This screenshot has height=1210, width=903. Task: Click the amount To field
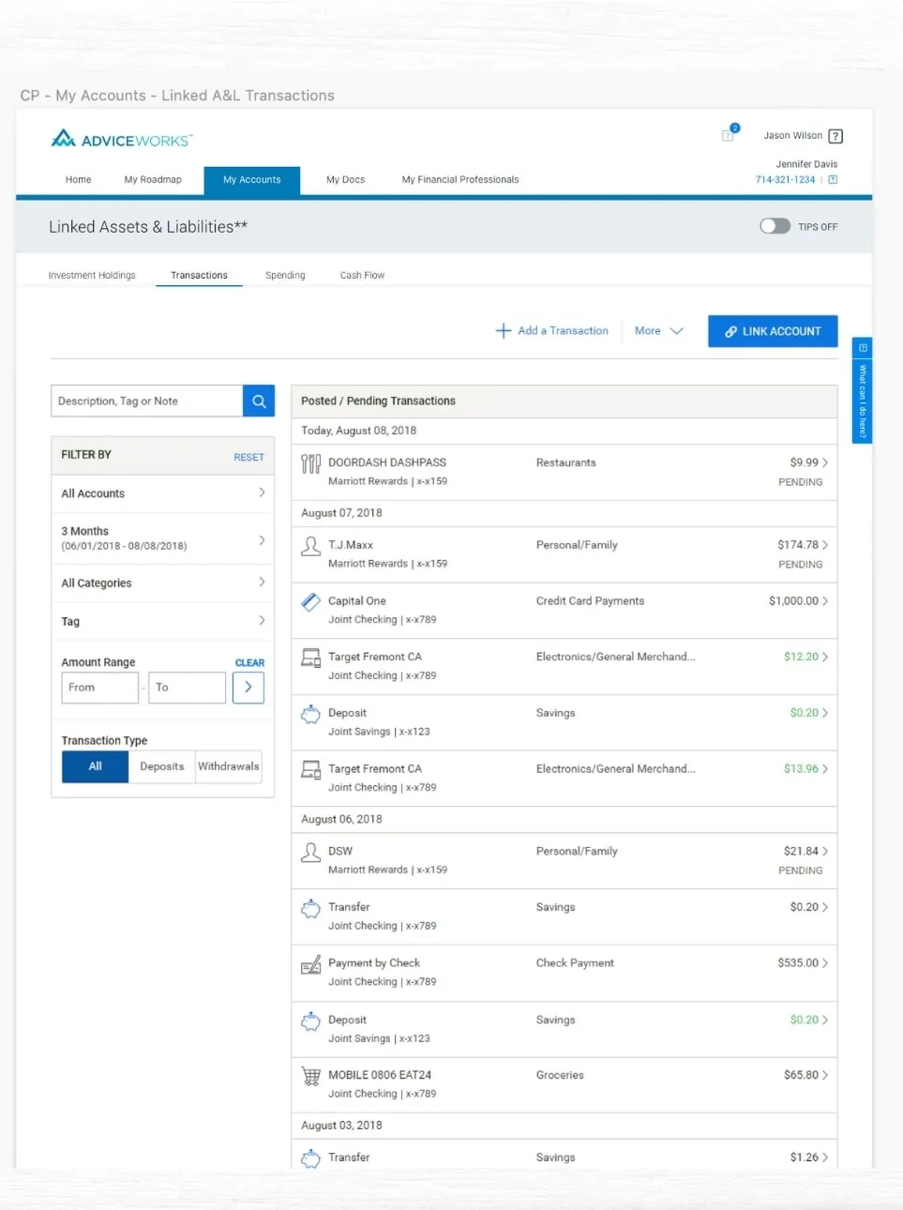click(x=188, y=688)
